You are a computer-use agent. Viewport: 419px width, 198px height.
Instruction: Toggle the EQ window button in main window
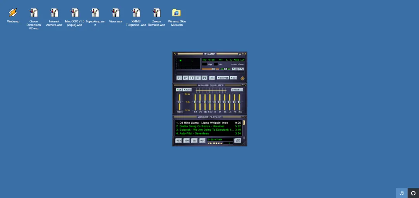[235, 69]
